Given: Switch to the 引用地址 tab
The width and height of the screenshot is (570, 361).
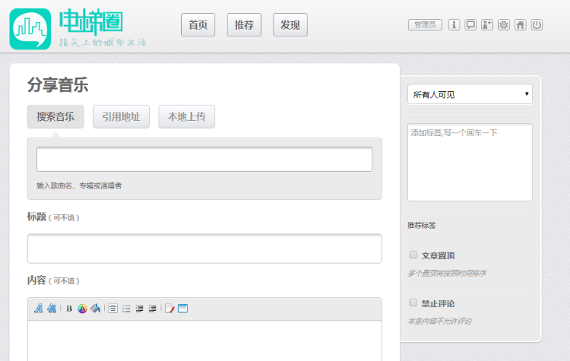Looking at the screenshot, I should point(121,117).
